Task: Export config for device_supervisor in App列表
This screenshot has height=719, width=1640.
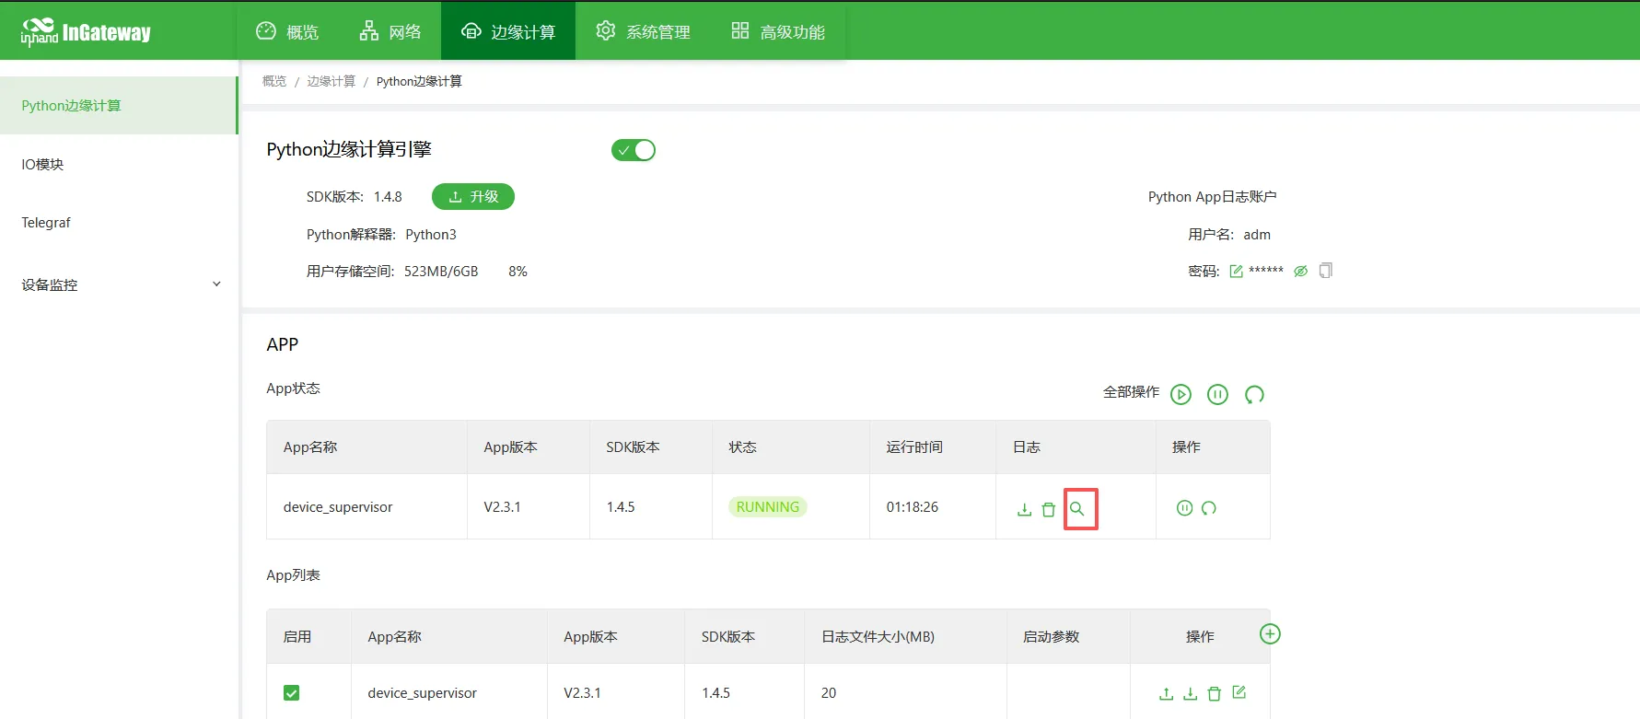Action: click(1190, 693)
